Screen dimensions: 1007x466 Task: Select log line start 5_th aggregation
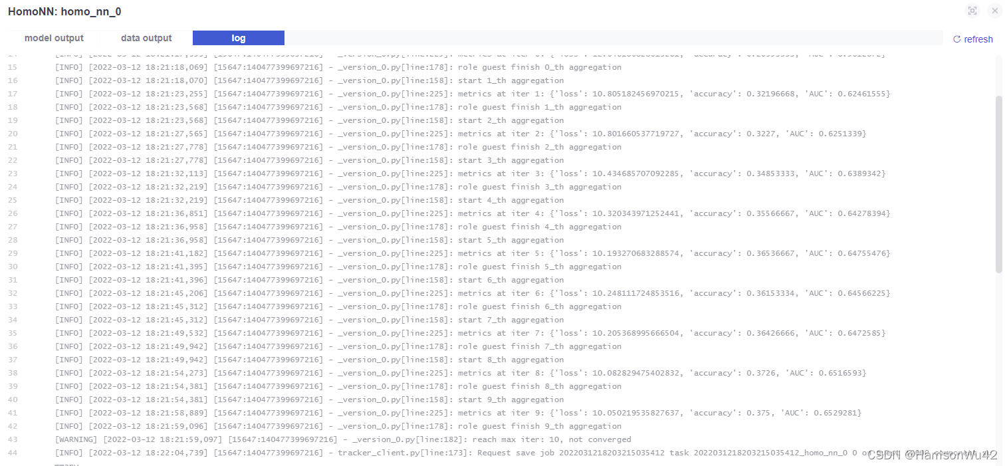(310, 240)
